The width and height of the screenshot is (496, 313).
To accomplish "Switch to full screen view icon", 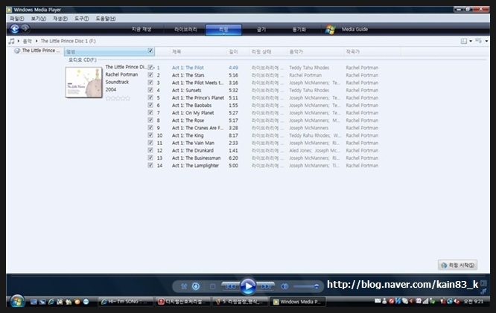I will tap(483, 283).
